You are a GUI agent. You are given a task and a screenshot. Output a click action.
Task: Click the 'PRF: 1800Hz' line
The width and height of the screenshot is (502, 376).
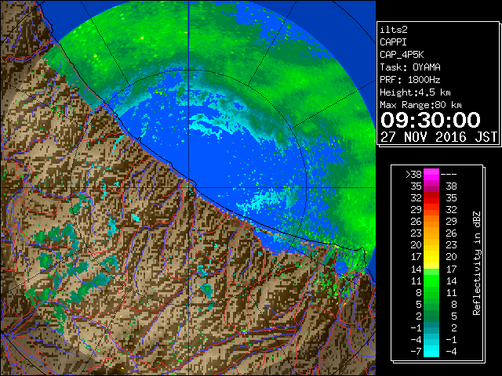click(410, 80)
